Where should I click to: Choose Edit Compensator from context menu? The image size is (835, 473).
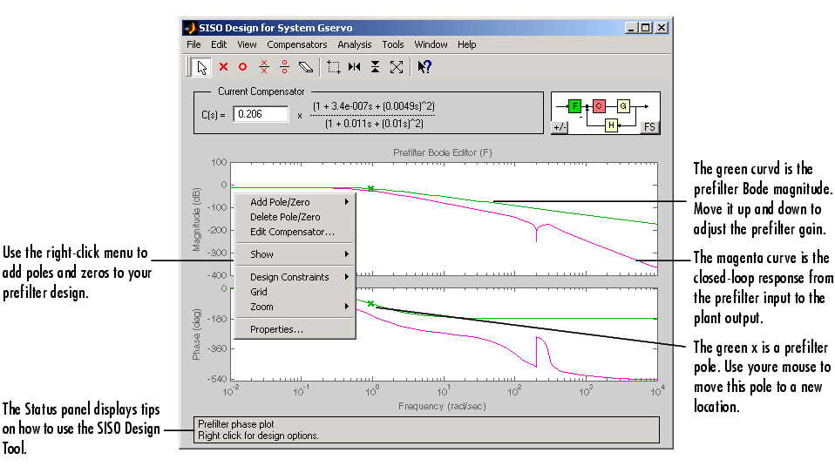(292, 232)
